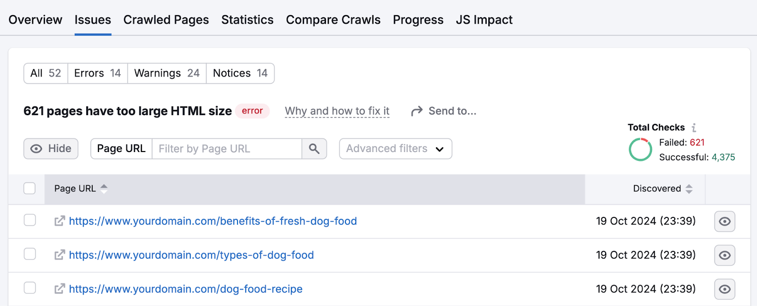Tick checkbox for dog-food-recipe row
This screenshot has width=757, height=306.
point(30,288)
